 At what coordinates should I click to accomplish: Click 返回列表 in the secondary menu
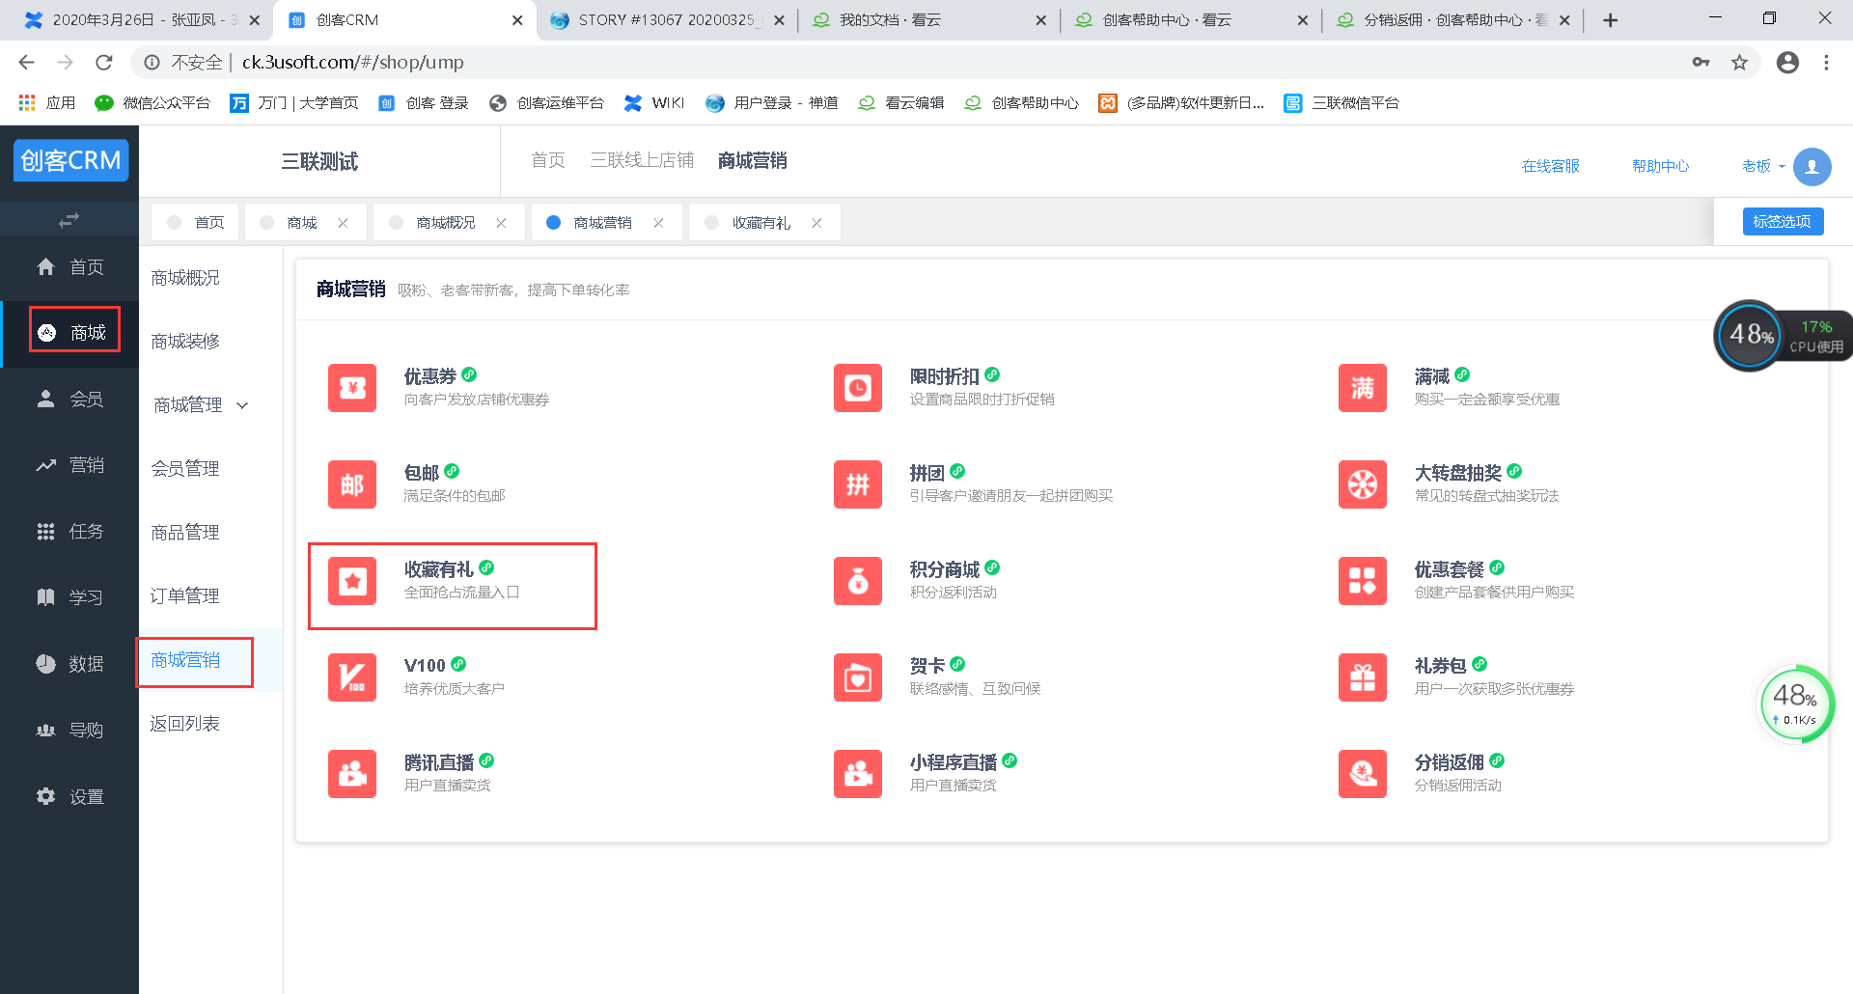[x=185, y=724]
